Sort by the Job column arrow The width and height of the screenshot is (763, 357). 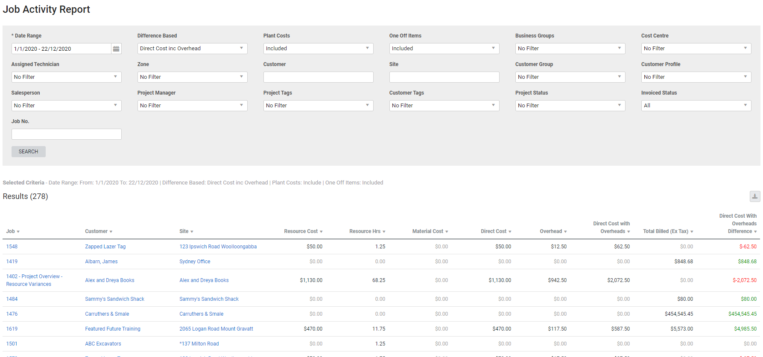click(18, 232)
